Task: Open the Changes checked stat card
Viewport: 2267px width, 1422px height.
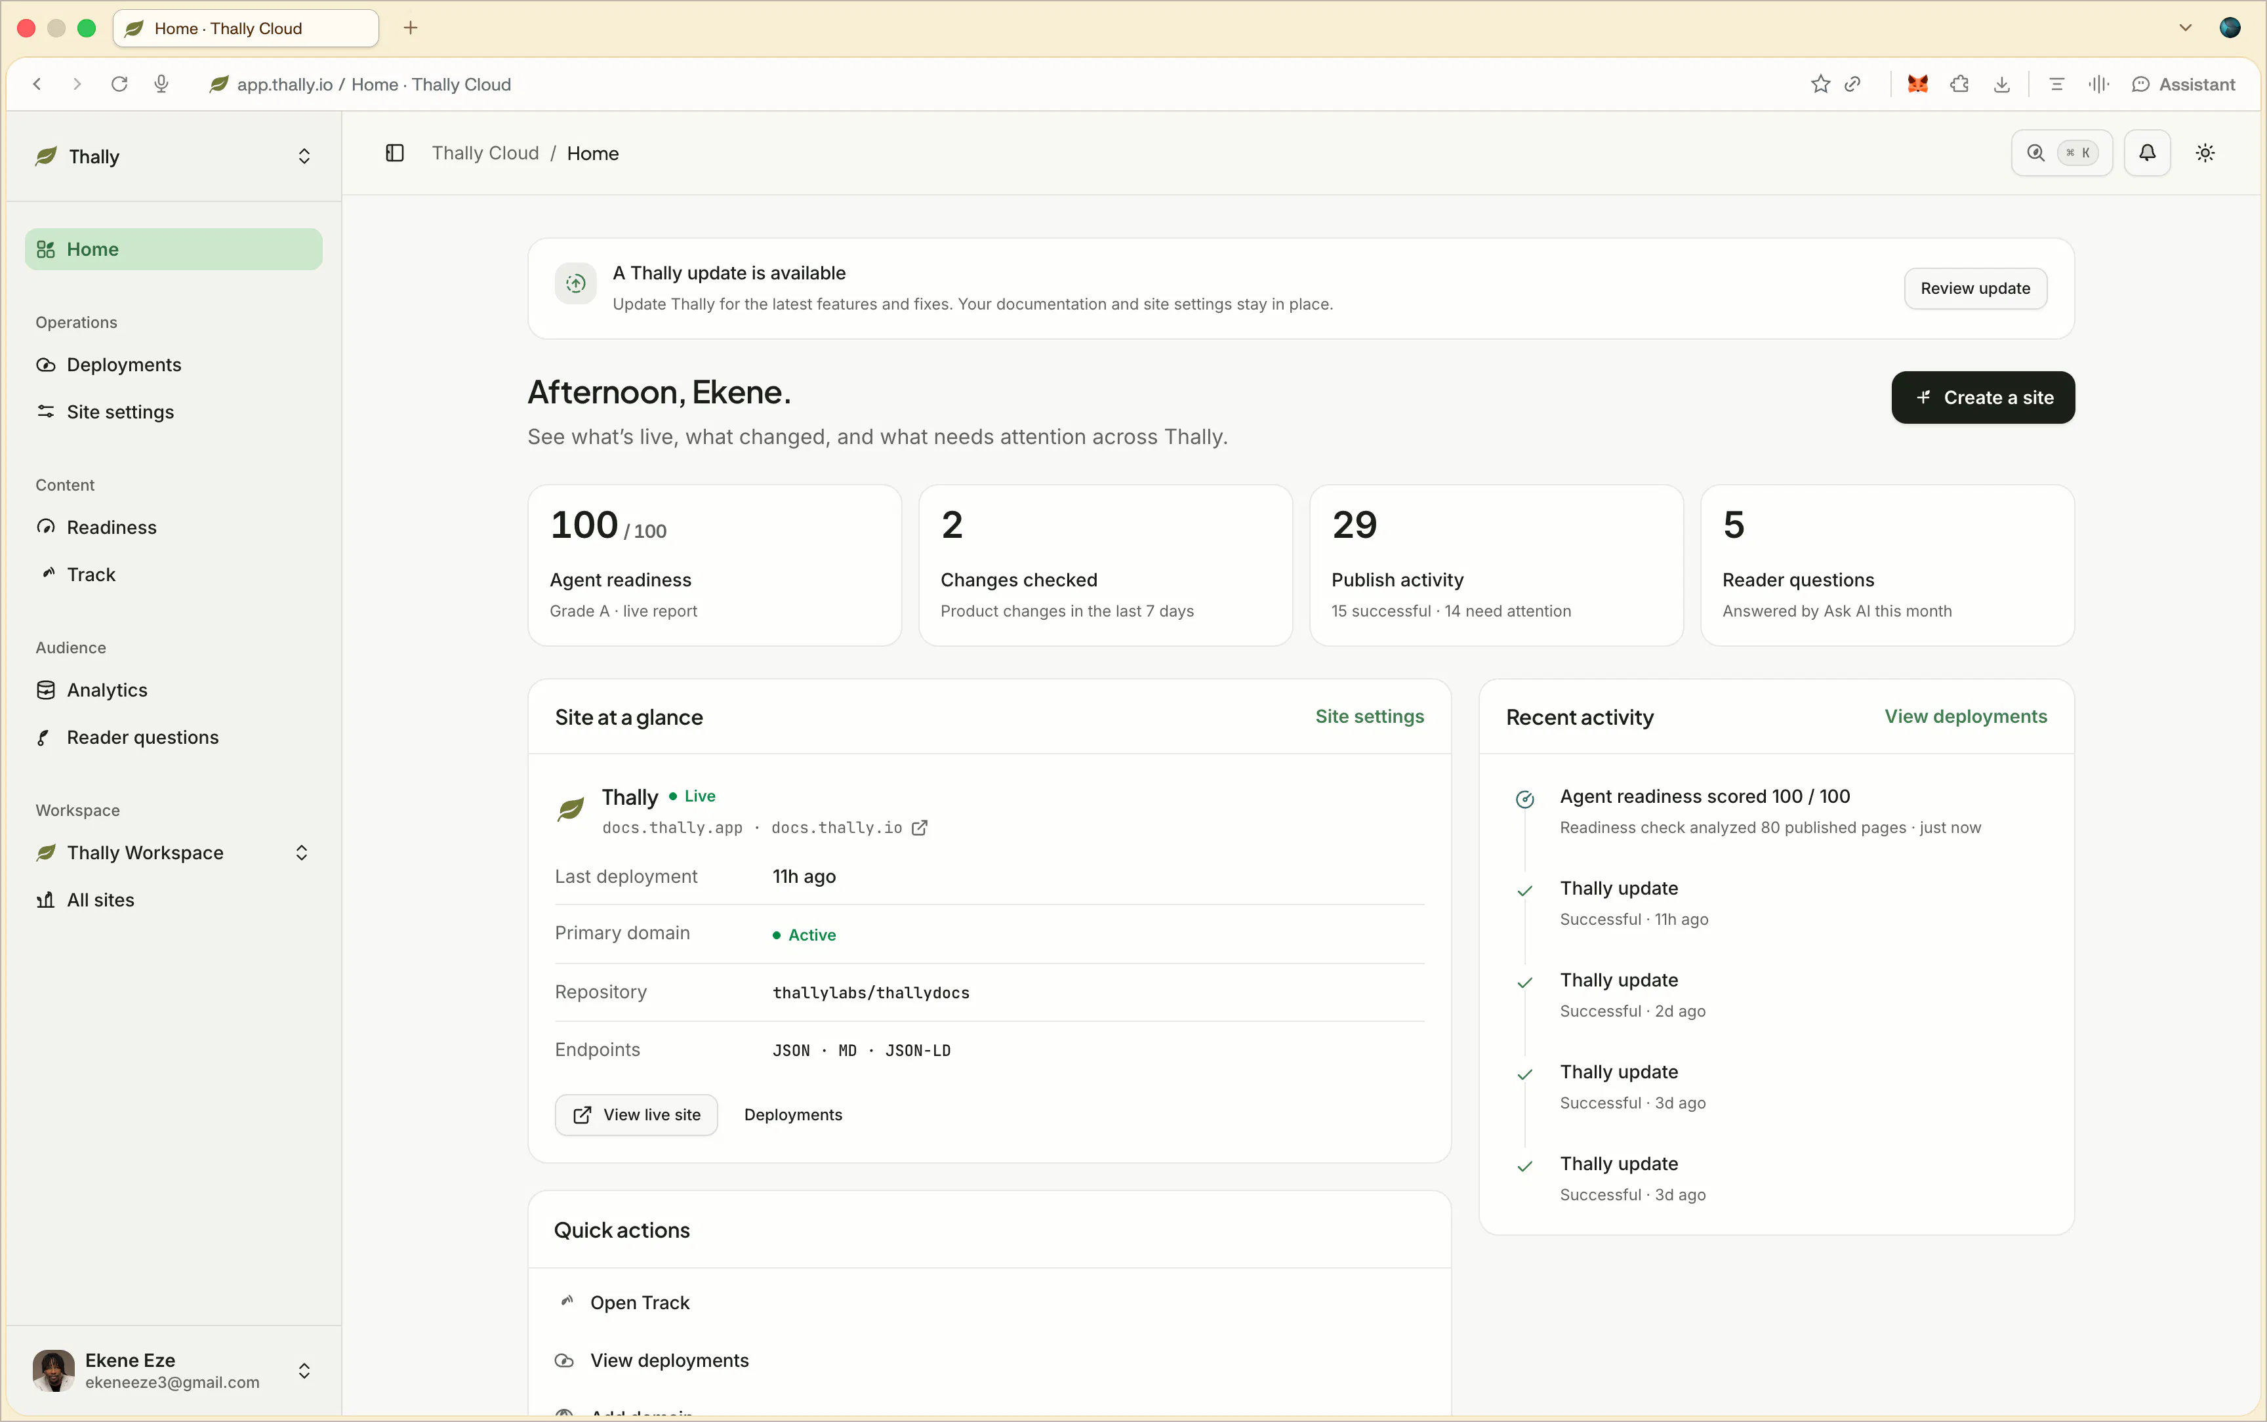Action: click(x=1105, y=565)
